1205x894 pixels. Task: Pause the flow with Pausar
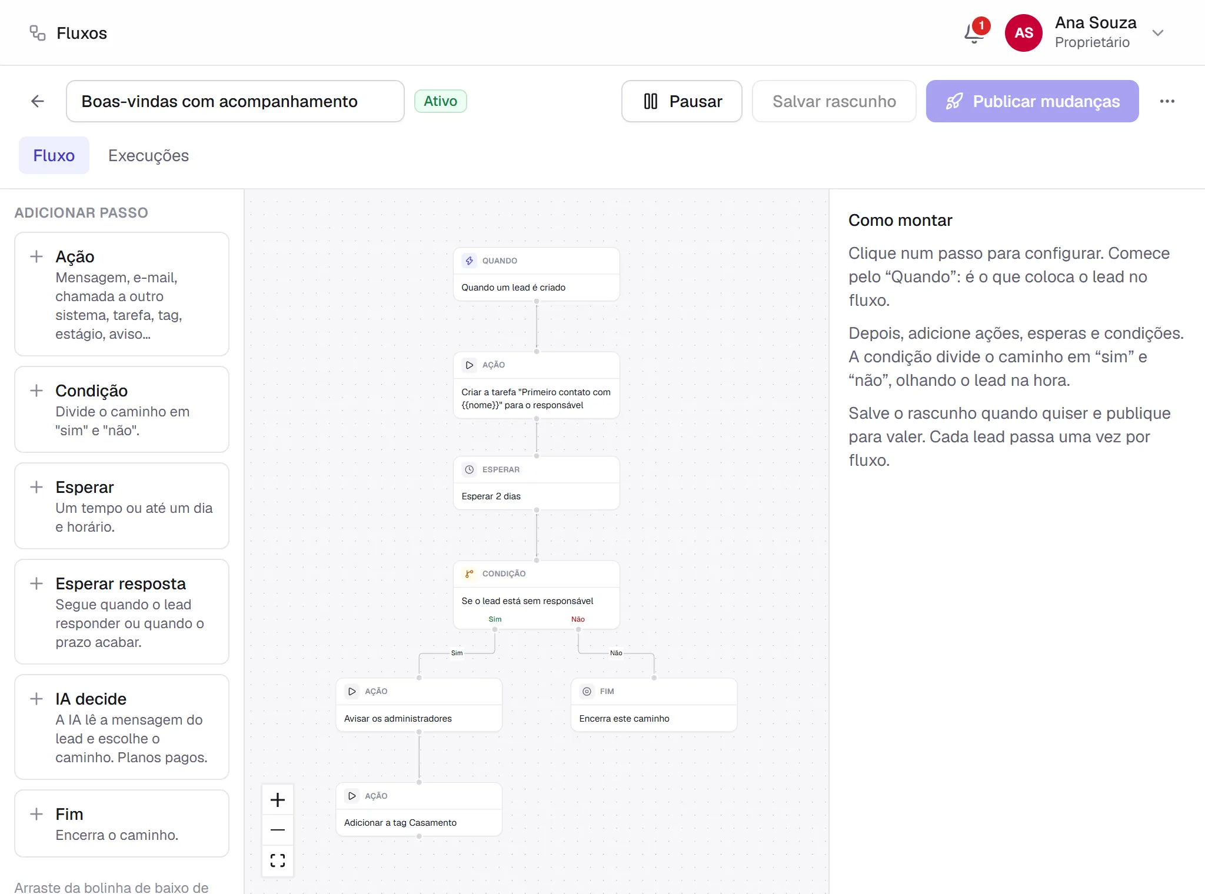681,101
